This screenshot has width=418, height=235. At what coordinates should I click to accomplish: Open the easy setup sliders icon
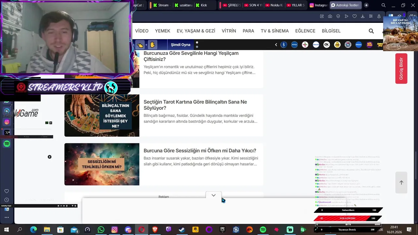point(371,16)
